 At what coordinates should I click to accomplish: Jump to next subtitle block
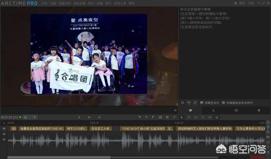click(x=100, y=117)
